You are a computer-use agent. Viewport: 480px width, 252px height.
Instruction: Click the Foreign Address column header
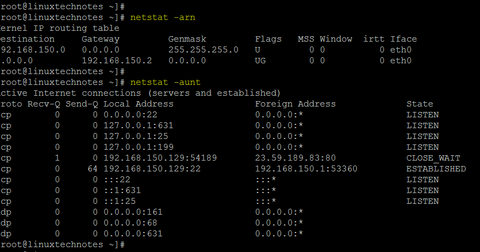pyautogui.click(x=295, y=104)
